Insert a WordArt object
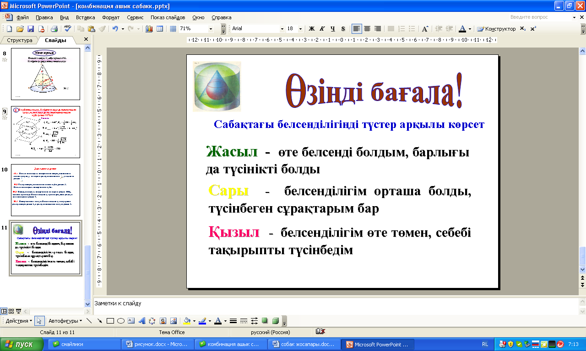This screenshot has width=586, height=351. 141,321
